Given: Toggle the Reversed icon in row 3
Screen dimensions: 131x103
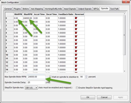Looking at the screenshot, I should tap(76, 29).
